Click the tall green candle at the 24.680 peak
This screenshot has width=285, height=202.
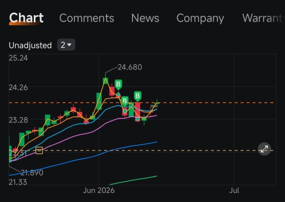(106, 80)
